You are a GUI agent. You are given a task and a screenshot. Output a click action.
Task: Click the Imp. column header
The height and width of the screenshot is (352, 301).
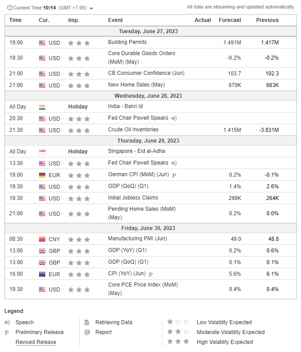pyautogui.click(x=74, y=20)
